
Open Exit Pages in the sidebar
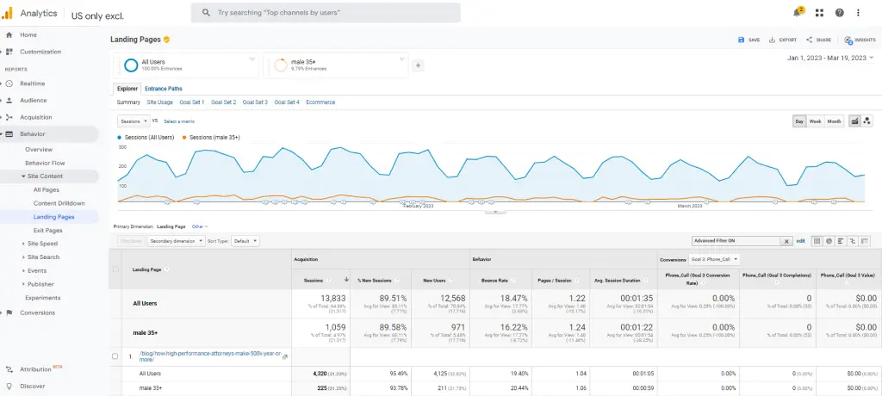[47, 231]
